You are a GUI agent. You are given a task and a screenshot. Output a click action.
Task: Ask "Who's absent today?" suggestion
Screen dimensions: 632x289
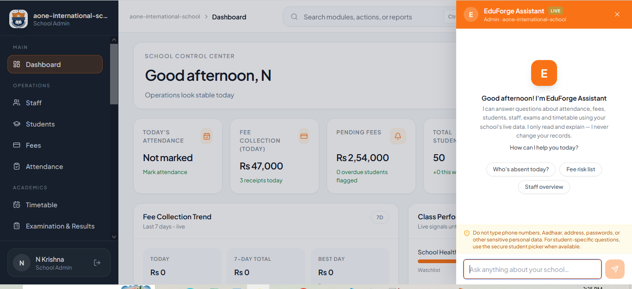point(521,169)
